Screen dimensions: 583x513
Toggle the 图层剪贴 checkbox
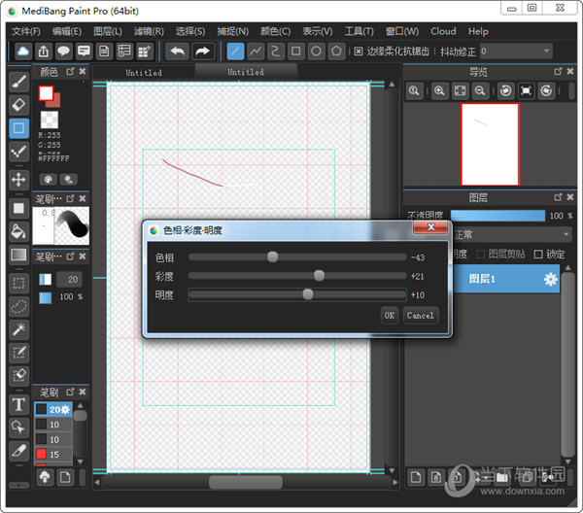481,255
